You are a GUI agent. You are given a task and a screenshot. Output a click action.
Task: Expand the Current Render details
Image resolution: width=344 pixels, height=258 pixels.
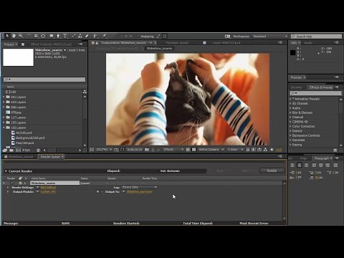pyautogui.click(x=6, y=171)
